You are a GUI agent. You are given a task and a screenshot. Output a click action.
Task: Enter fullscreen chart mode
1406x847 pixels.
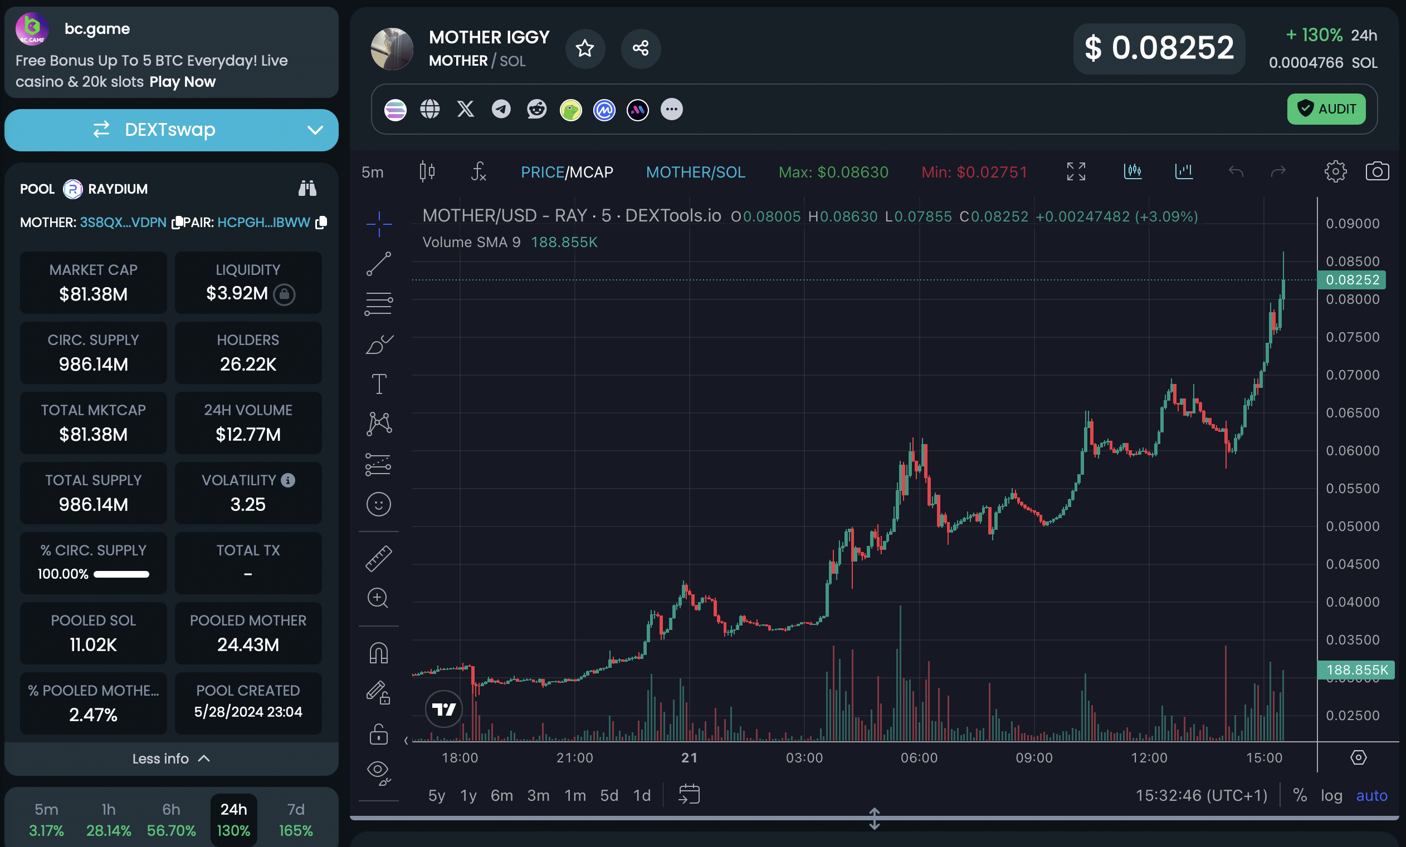pyautogui.click(x=1076, y=171)
